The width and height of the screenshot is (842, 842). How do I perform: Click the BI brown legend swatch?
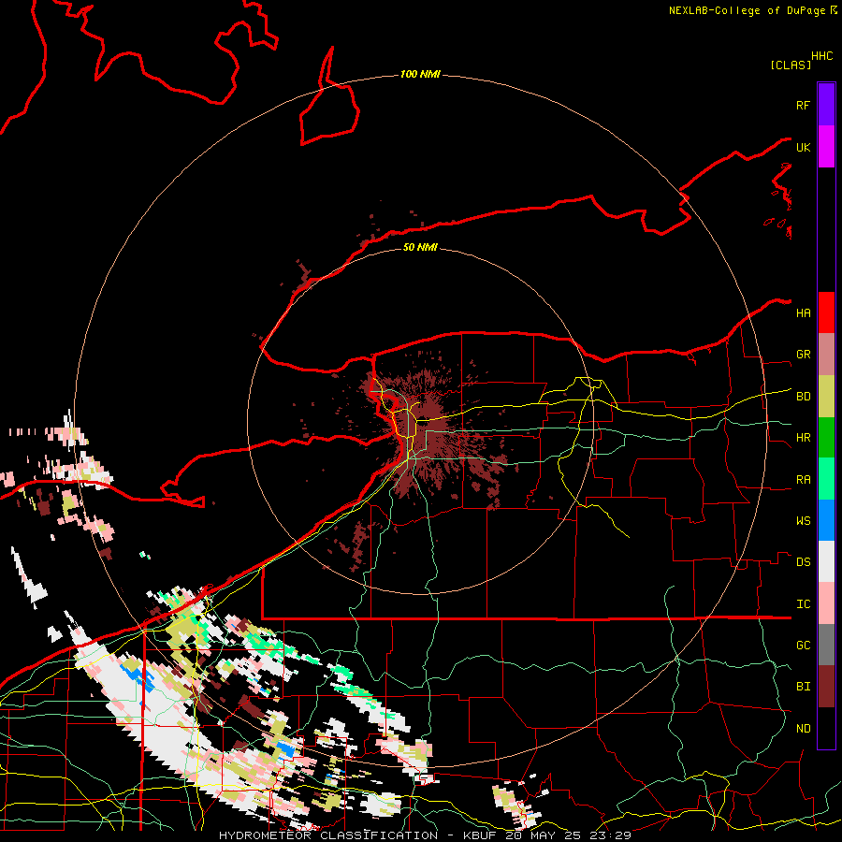tap(826, 687)
